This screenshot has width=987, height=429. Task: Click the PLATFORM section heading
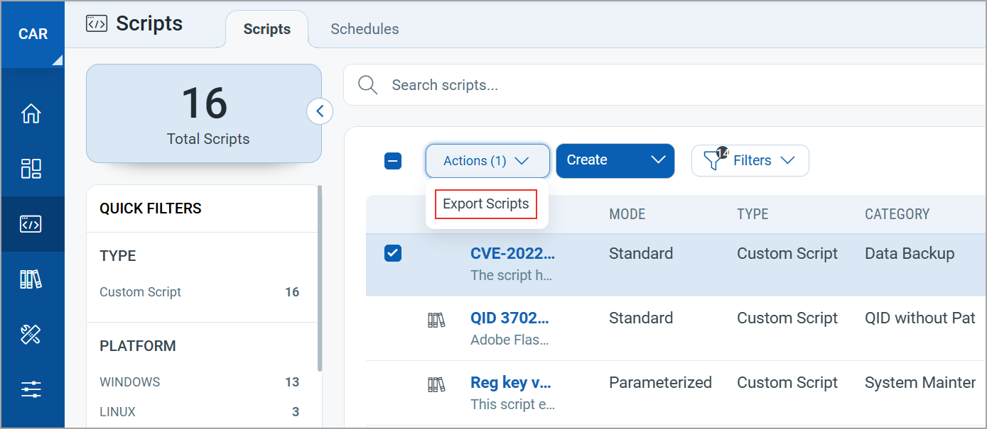click(x=138, y=346)
